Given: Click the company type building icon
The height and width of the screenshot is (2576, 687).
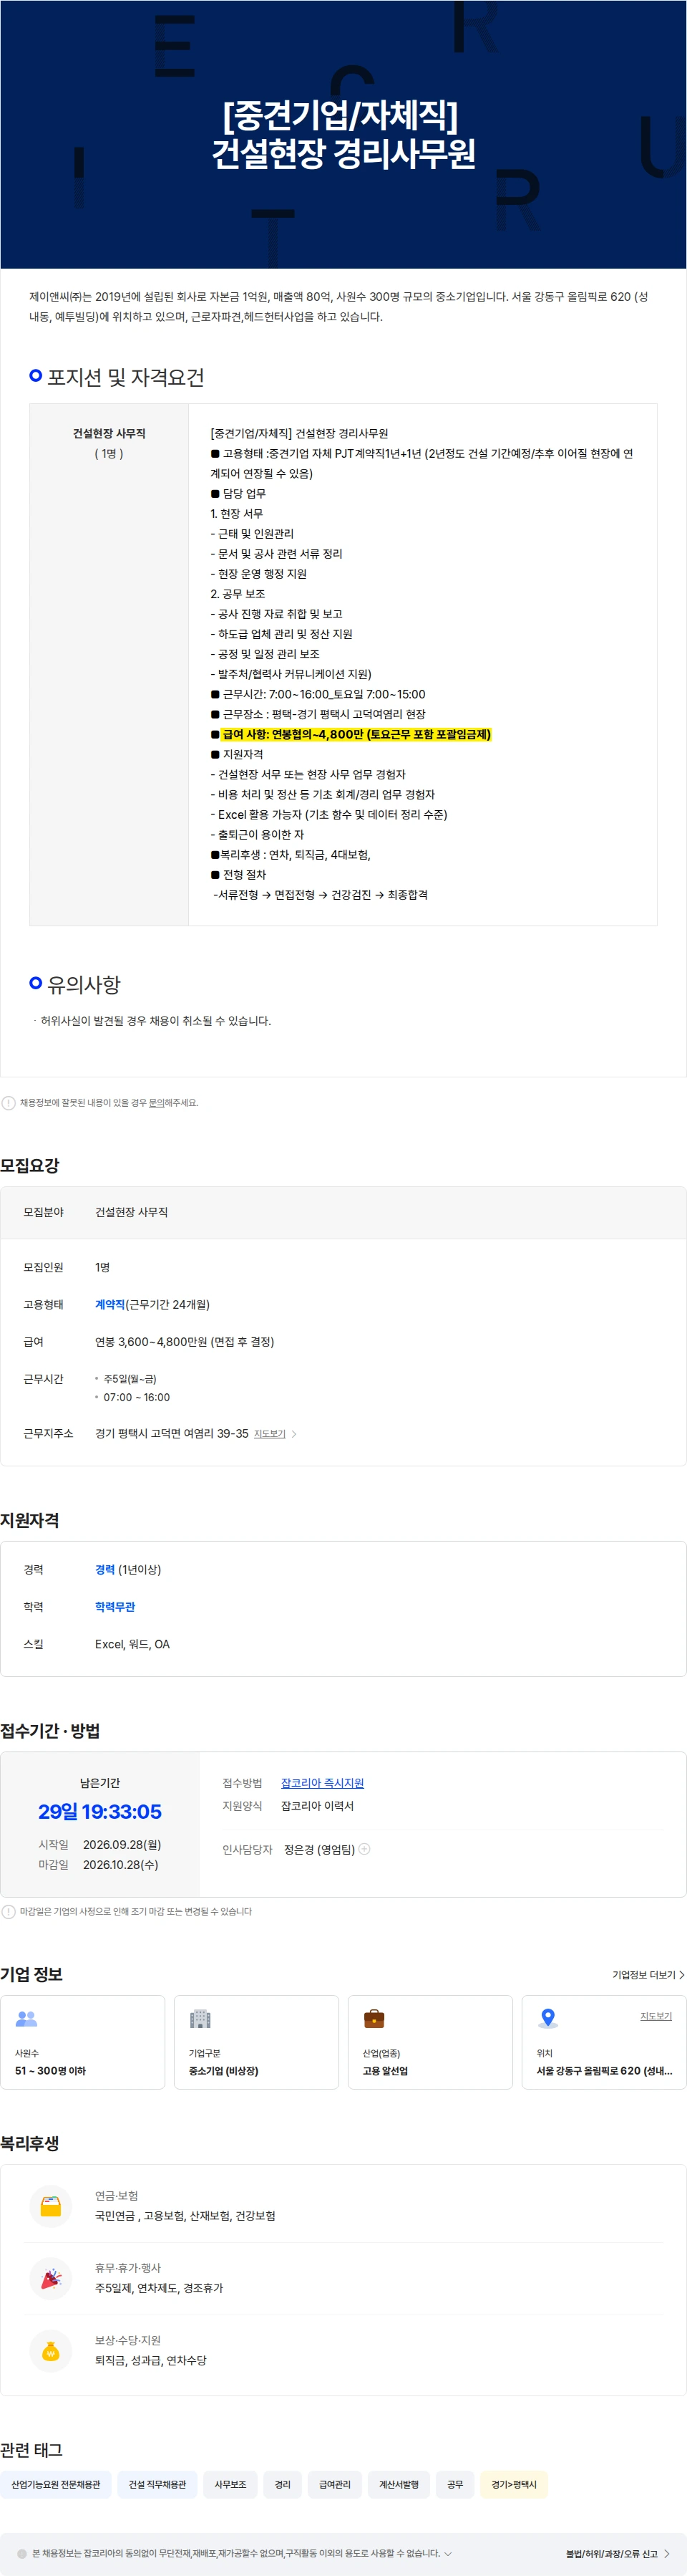Looking at the screenshot, I should pyautogui.click(x=200, y=2018).
